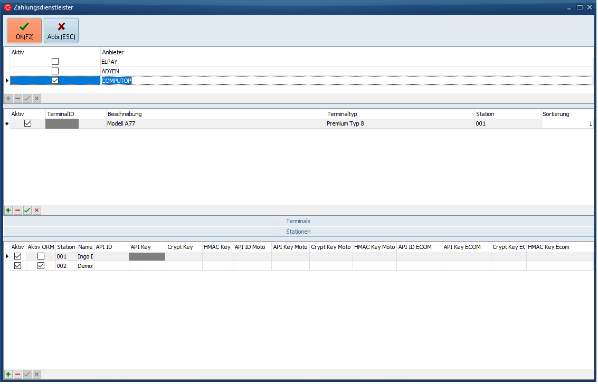Delete station using bottom red minus icon

tap(17, 374)
